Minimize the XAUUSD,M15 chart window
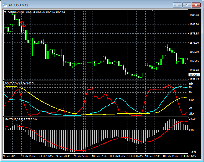This screenshot has height=162, width=204. click(x=177, y=5)
